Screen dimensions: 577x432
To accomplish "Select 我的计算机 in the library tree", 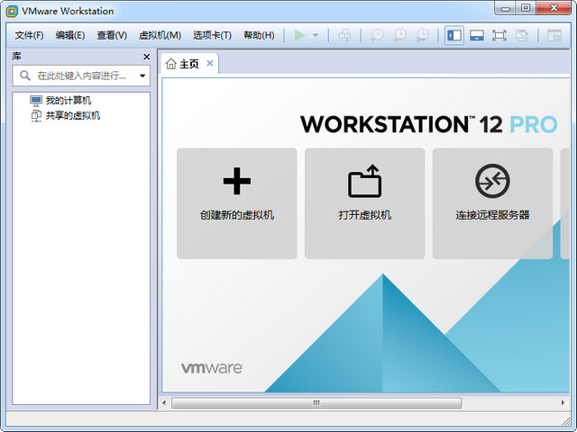I will [68, 101].
